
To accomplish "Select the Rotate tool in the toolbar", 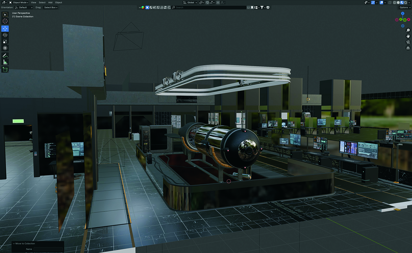I will (x=5, y=35).
